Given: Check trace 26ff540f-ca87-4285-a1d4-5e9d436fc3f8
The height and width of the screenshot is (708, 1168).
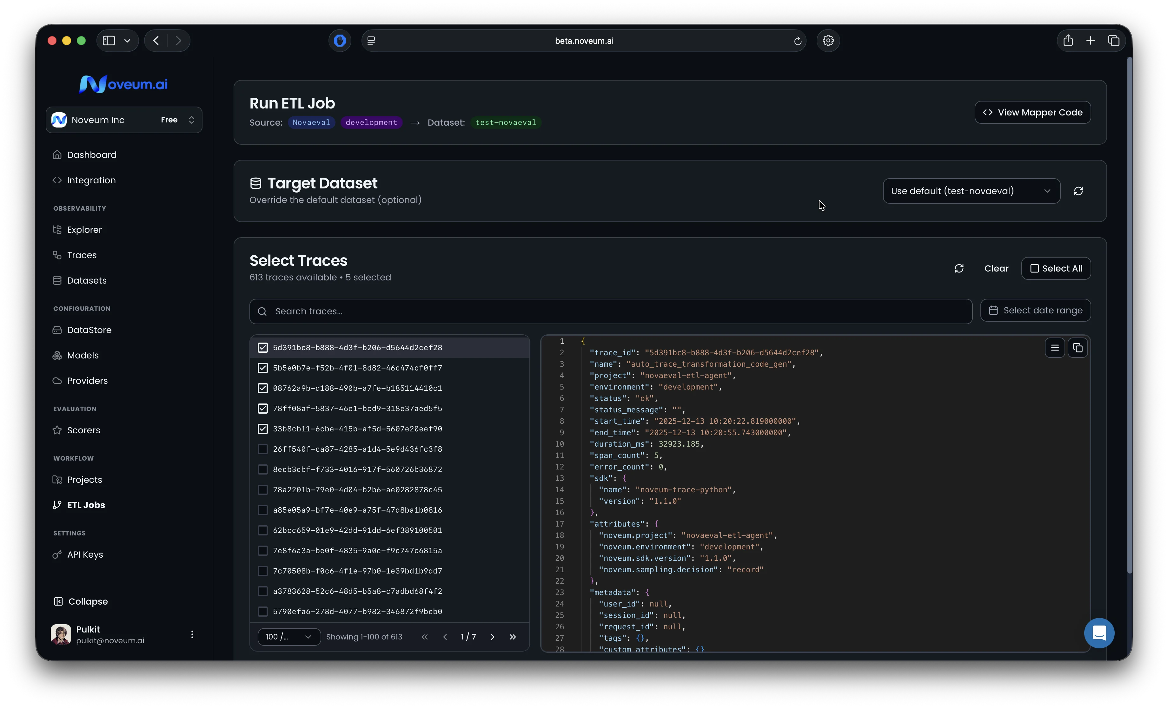Looking at the screenshot, I should pyautogui.click(x=262, y=449).
